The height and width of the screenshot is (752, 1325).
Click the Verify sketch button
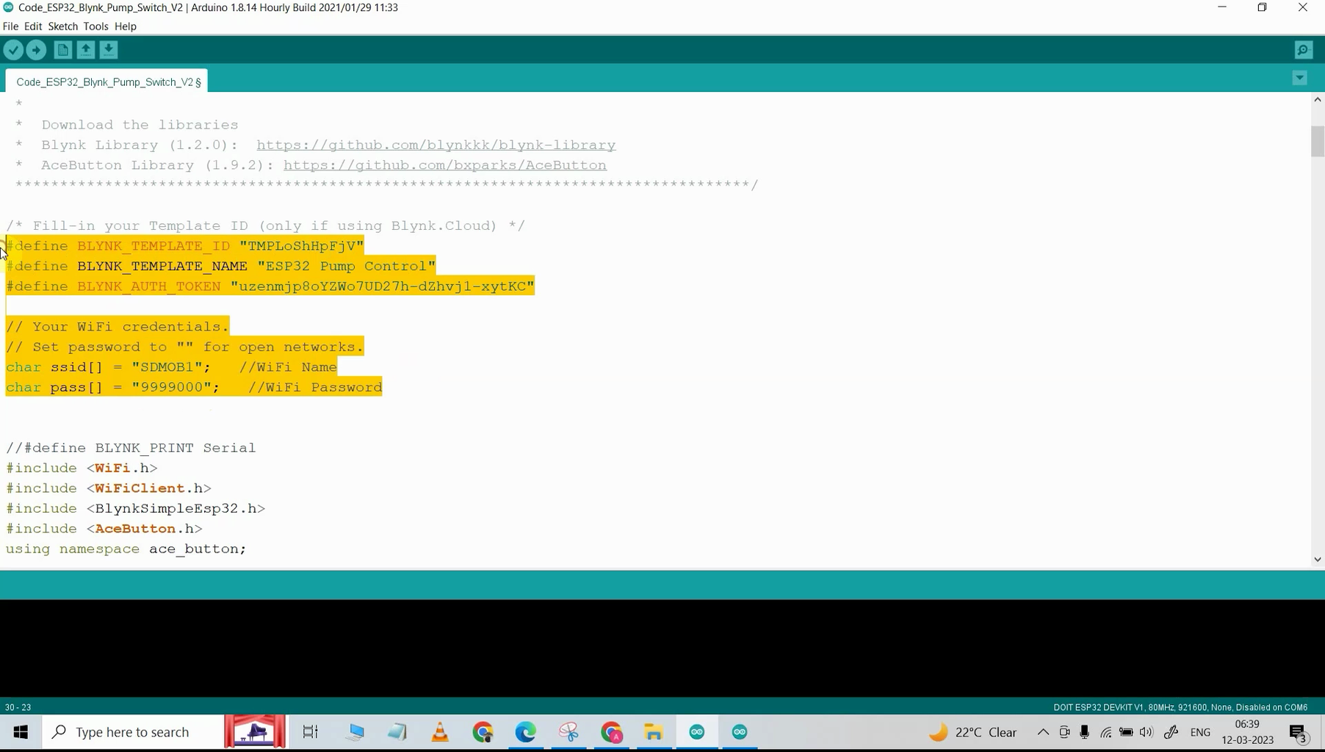coord(13,49)
